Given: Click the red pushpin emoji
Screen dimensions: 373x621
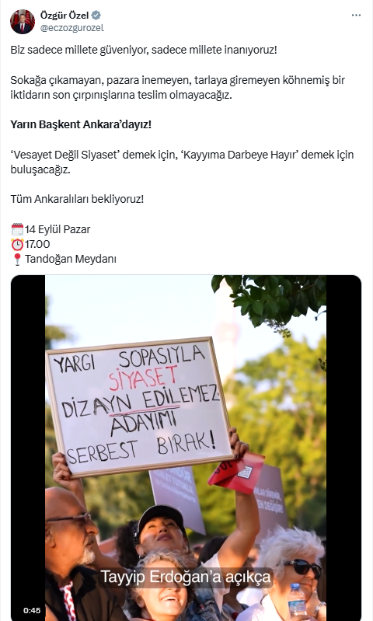Looking at the screenshot, I should click(17, 259).
